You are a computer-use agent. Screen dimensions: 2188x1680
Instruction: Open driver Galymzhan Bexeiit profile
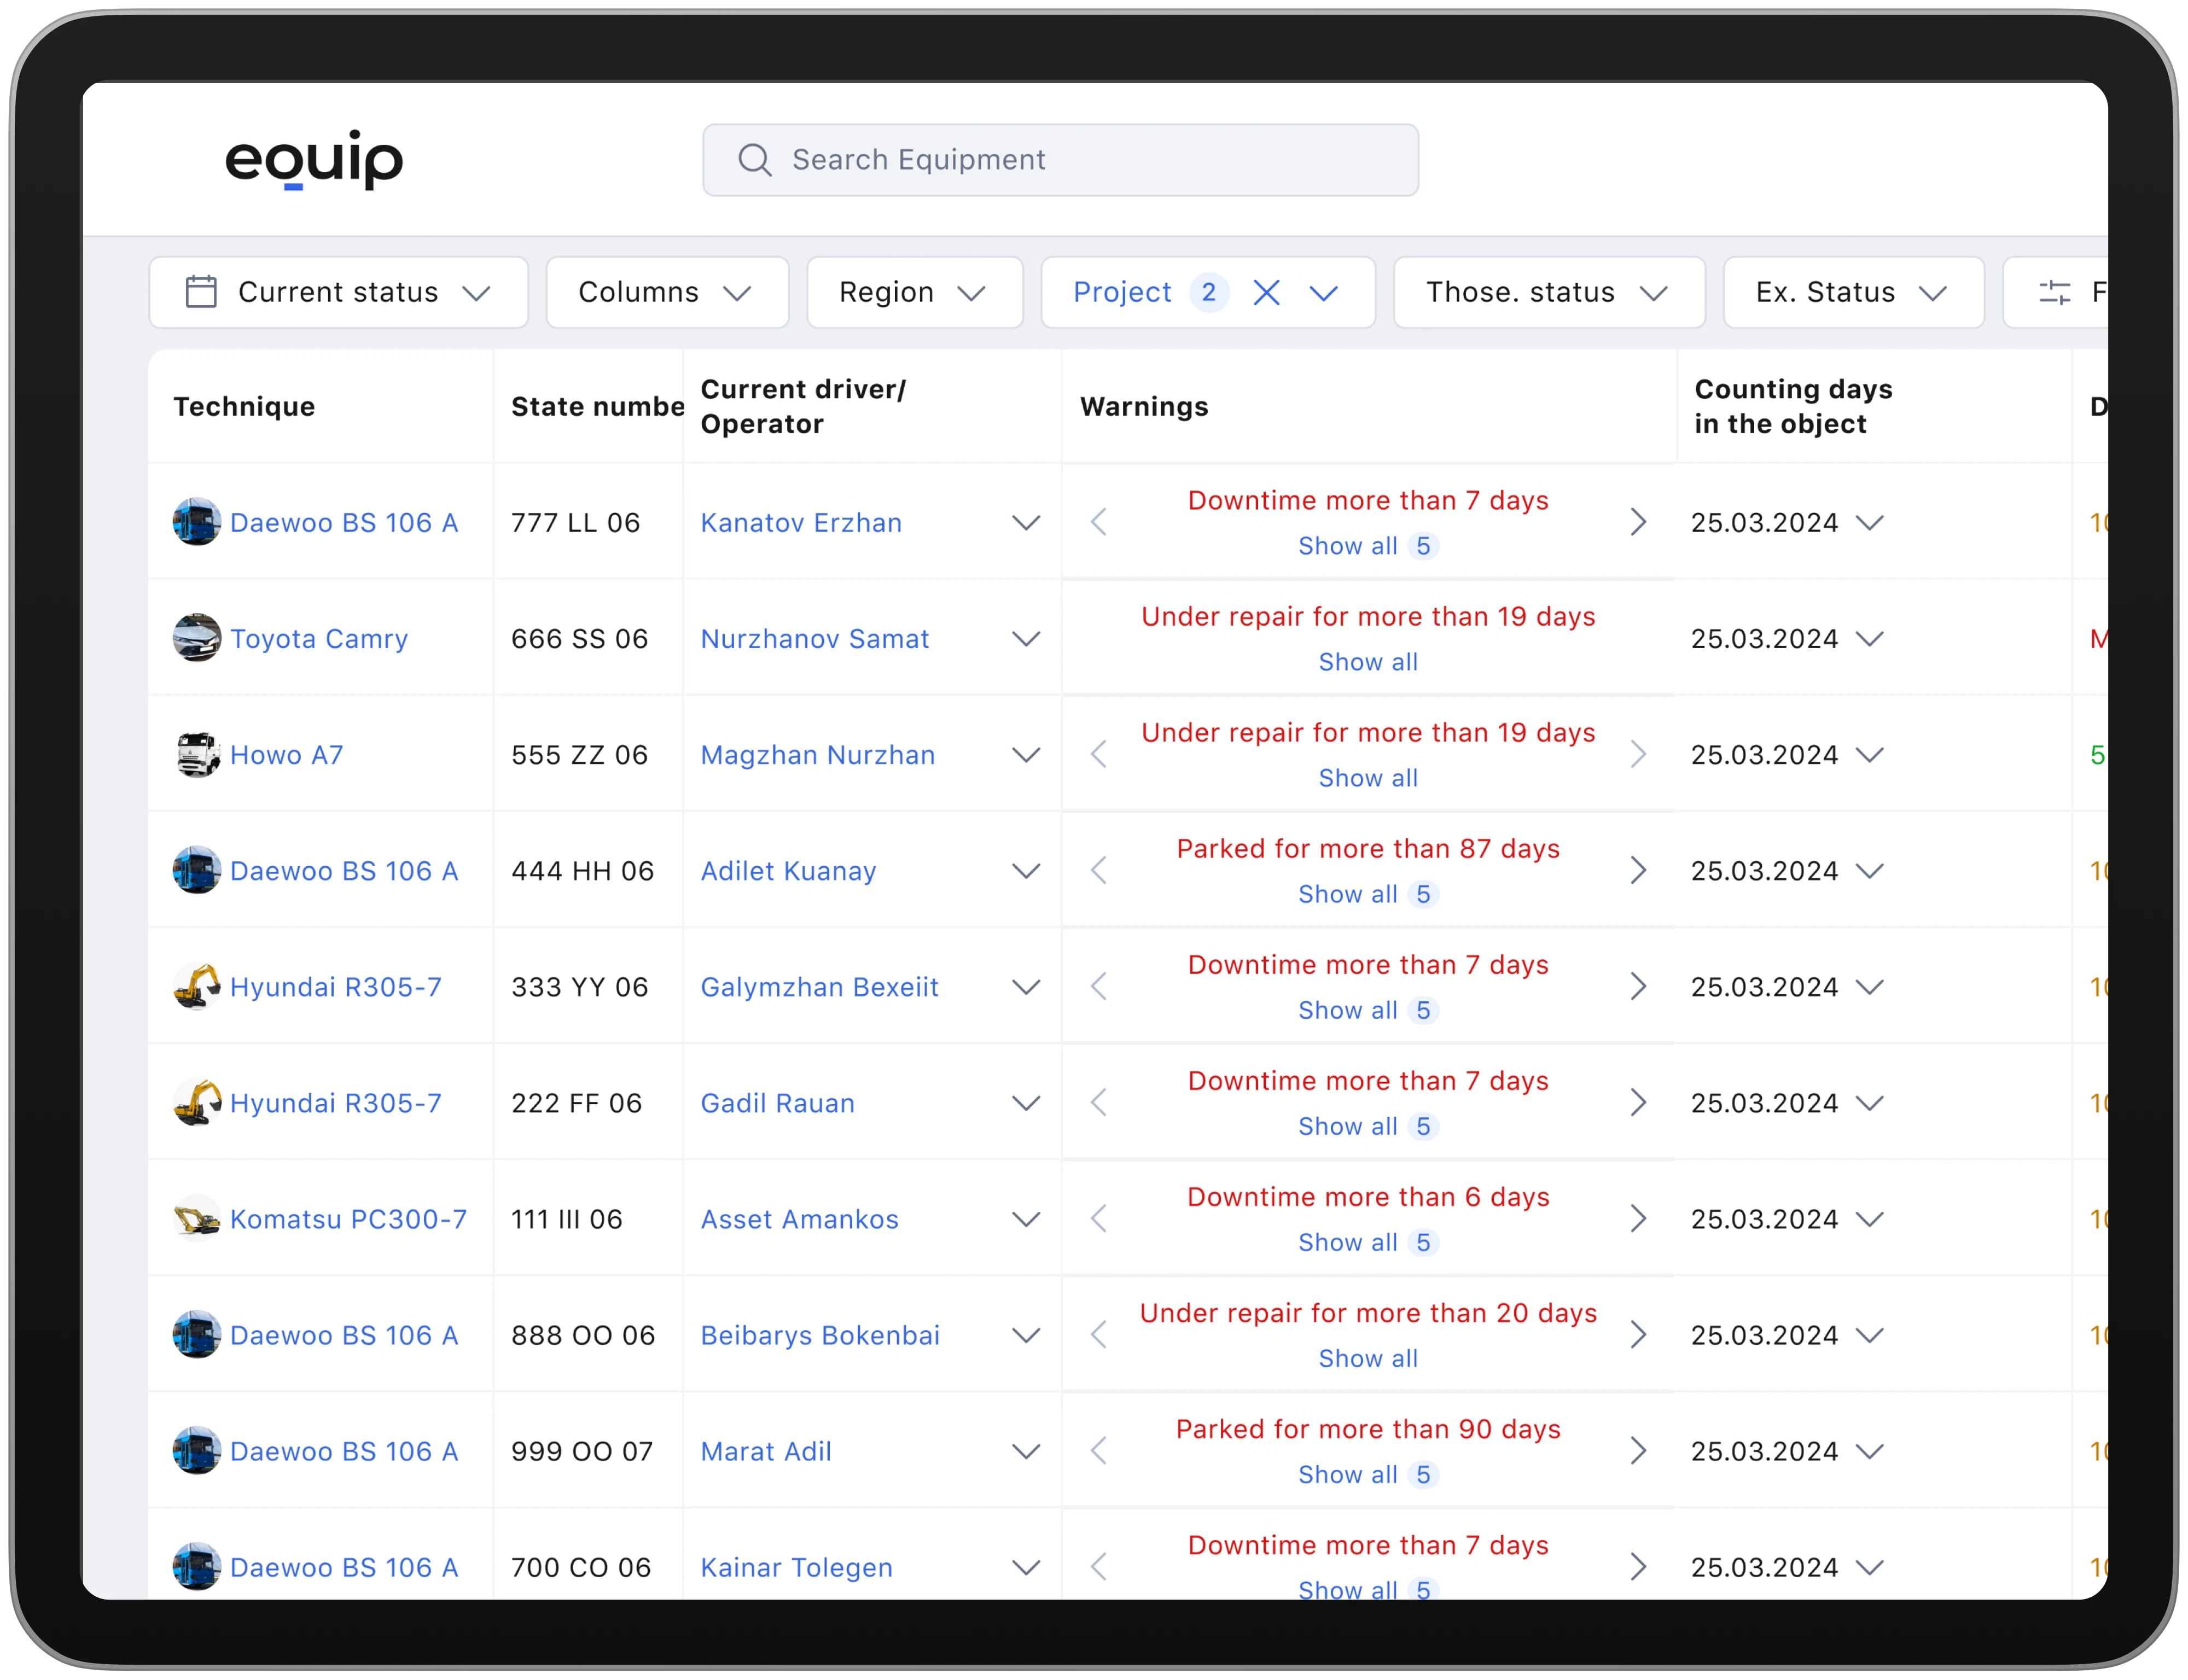[x=819, y=986]
